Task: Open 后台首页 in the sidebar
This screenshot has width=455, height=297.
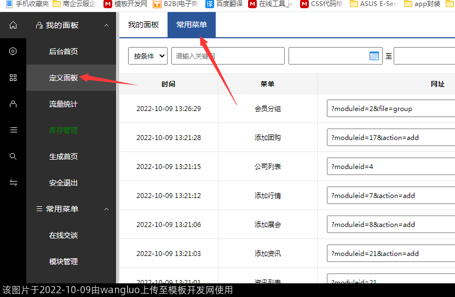Action: pos(64,51)
